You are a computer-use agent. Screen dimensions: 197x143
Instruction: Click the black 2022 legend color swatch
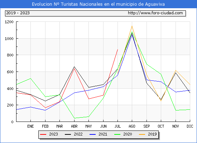tap(68, 134)
